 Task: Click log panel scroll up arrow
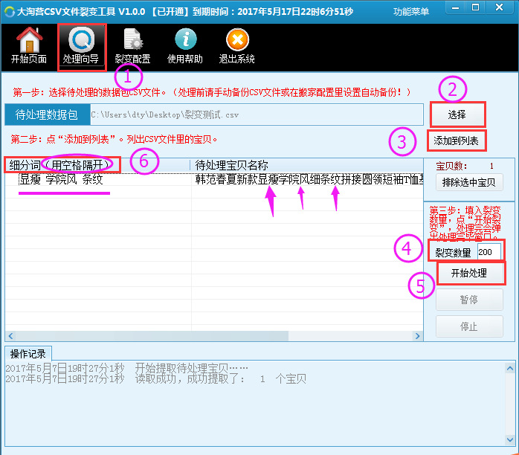(x=510, y=368)
